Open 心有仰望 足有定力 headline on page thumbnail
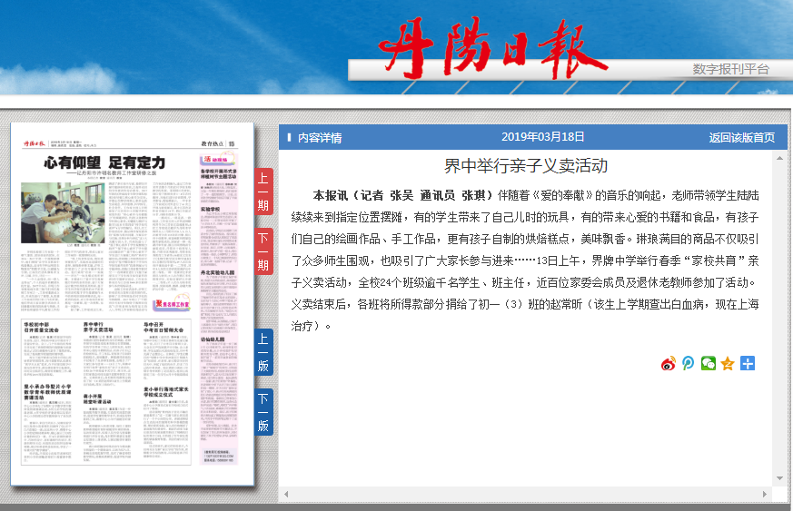 click(x=104, y=162)
